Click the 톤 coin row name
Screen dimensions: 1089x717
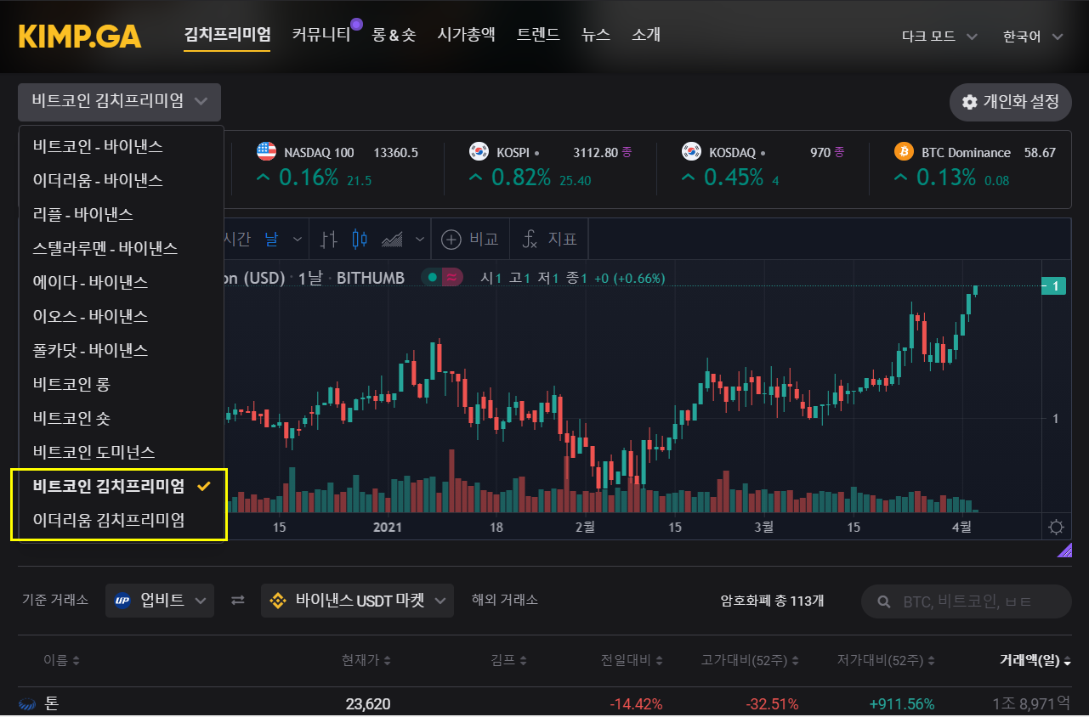(51, 703)
